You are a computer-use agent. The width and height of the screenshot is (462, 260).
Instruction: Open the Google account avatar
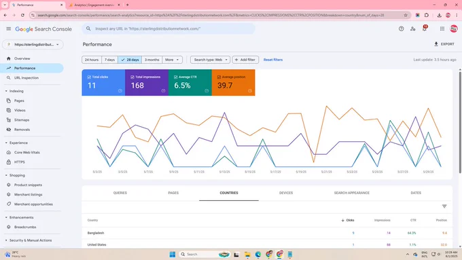[454, 29]
